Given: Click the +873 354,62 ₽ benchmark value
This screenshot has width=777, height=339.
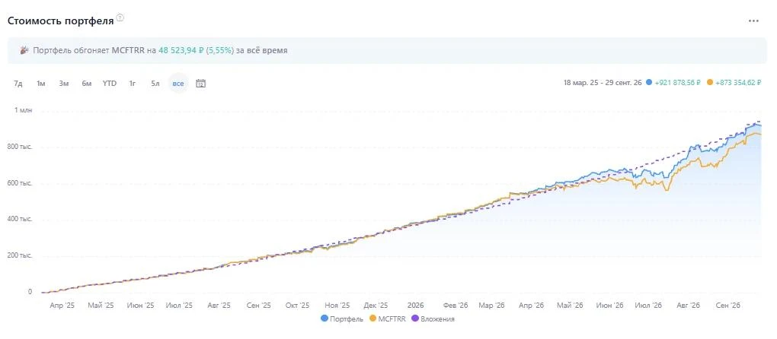Looking at the screenshot, I should point(738,83).
